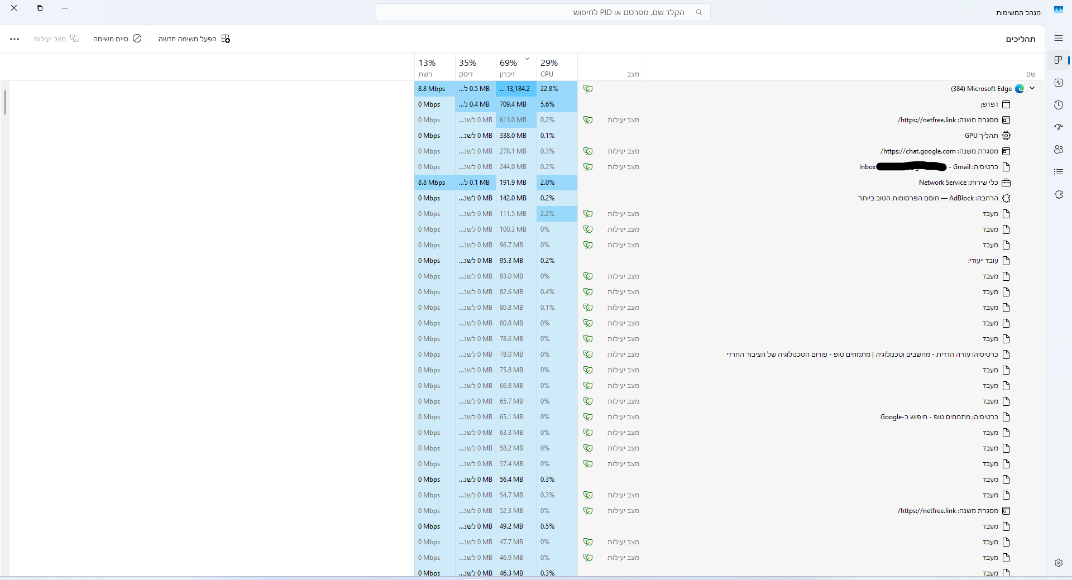Select the 'דפדפן' browser process row
The width and height of the screenshot is (1072, 580).
click(729, 104)
